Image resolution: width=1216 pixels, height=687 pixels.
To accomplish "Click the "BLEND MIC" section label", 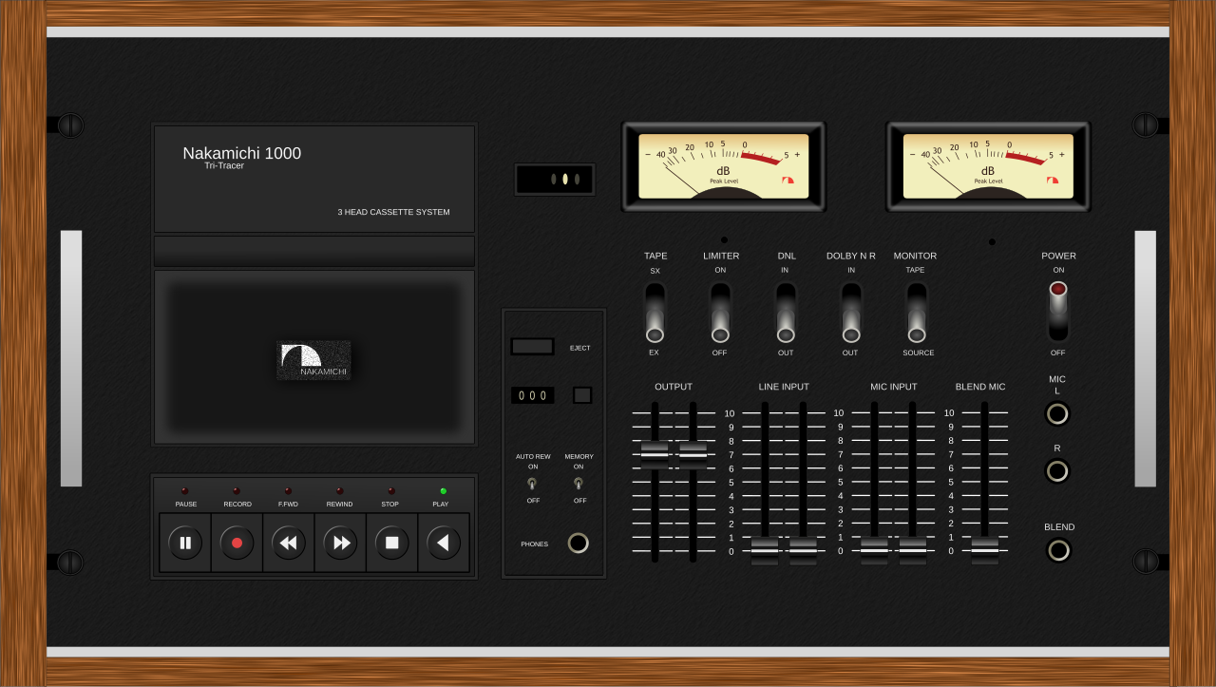I will click(980, 387).
